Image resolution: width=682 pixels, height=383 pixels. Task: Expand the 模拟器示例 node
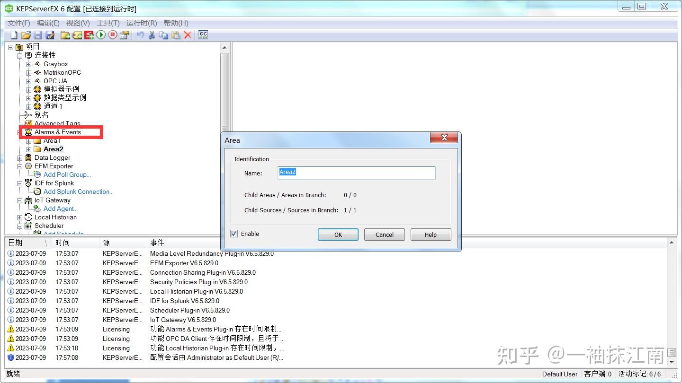coord(29,90)
